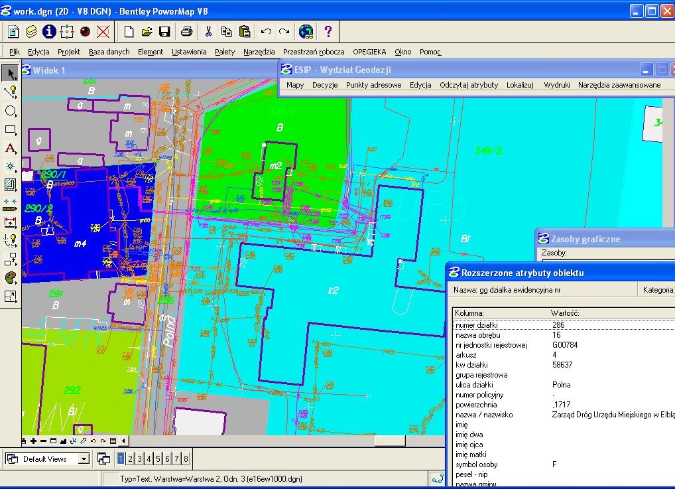The height and width of the screenshot is (489, 675).
Task: Create a new file with blank page icon
Action: pyautogui.click(x=129, y=31)
